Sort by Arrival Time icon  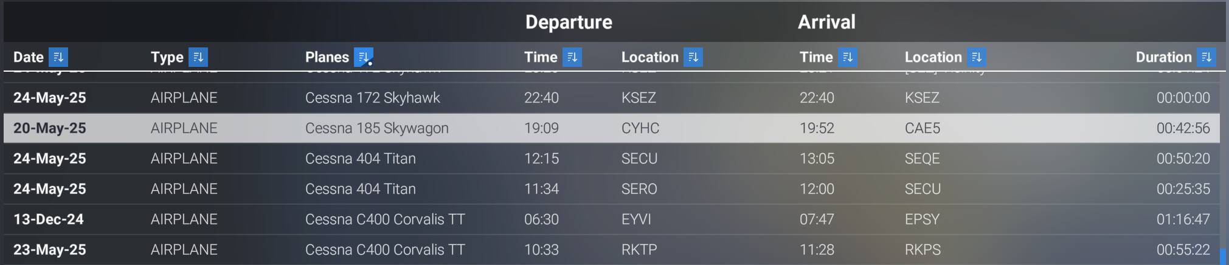click(x=848, y=57)
